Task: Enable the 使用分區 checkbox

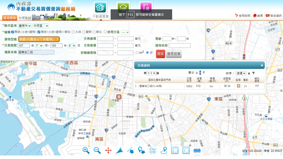Action: 105,32
